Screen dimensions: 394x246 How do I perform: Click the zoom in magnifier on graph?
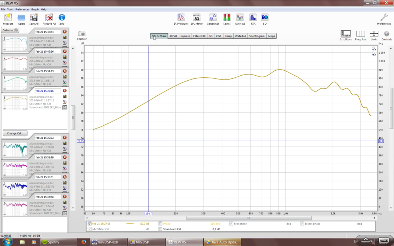point(374,49)
